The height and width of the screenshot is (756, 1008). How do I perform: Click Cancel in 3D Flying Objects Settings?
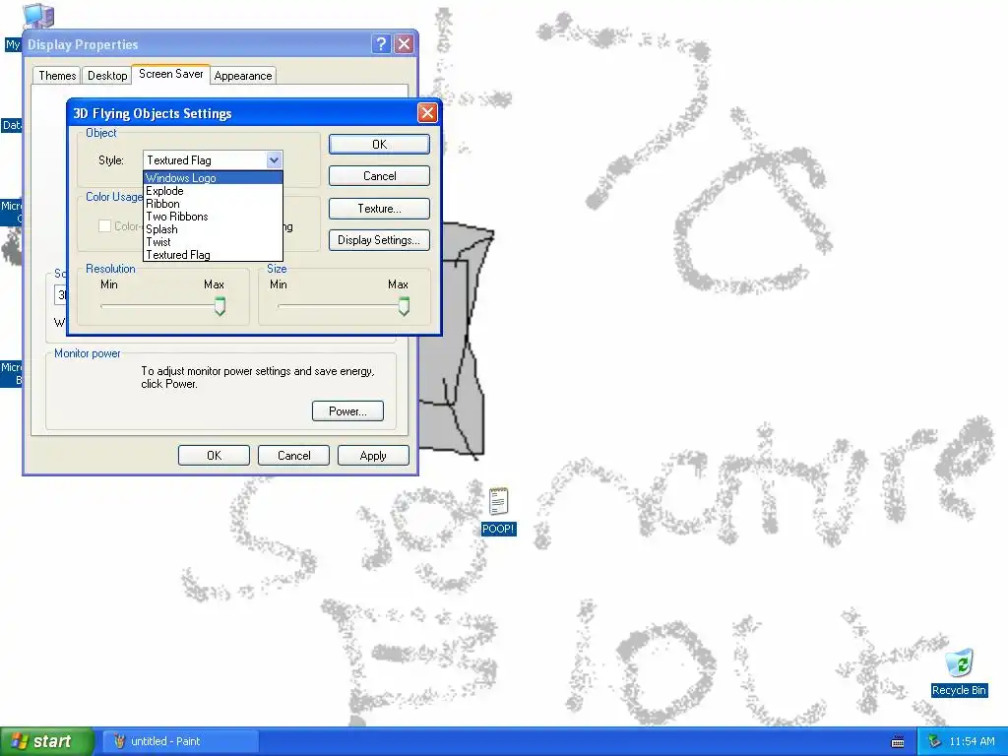(379, 176)
